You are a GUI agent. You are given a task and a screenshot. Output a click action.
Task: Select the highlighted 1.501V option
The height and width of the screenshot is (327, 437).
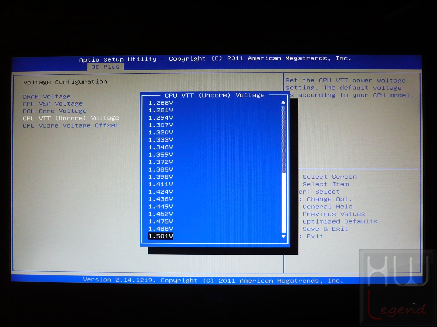click(x=161, y=236)
